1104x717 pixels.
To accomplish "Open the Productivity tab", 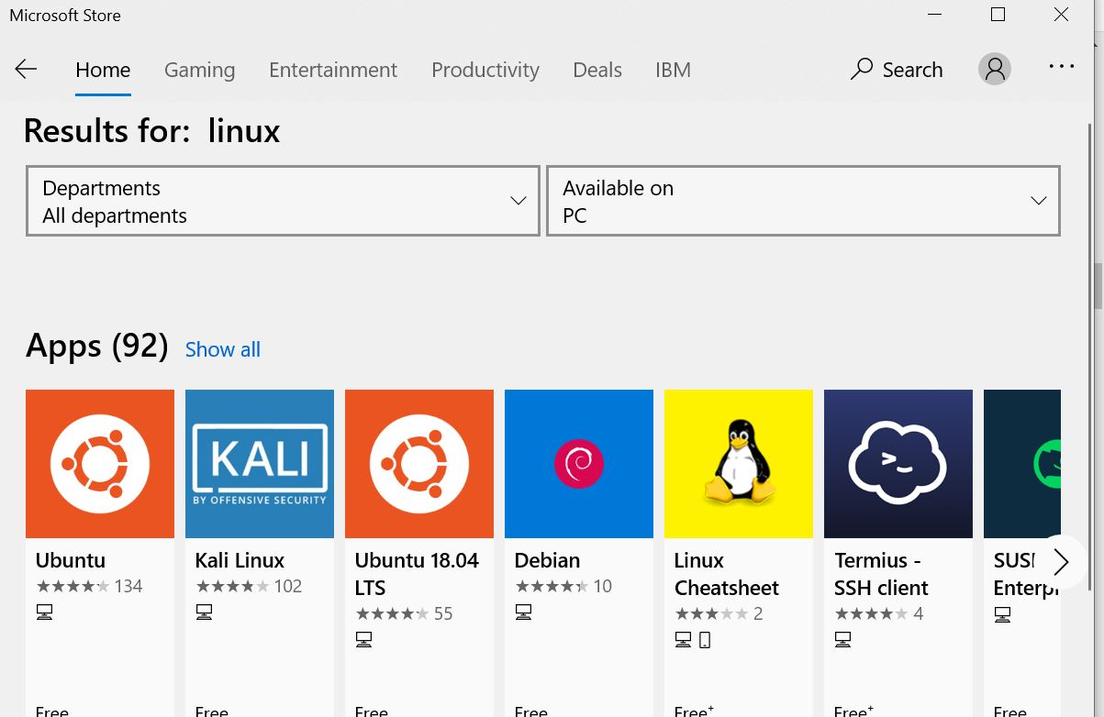I will point(485,70).
